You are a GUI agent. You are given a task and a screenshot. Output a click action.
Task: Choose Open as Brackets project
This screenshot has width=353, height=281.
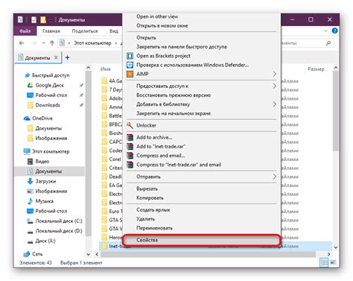click(x=163, y=56)
